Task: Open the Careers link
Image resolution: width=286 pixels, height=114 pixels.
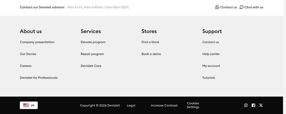Action: pos(26,66)
